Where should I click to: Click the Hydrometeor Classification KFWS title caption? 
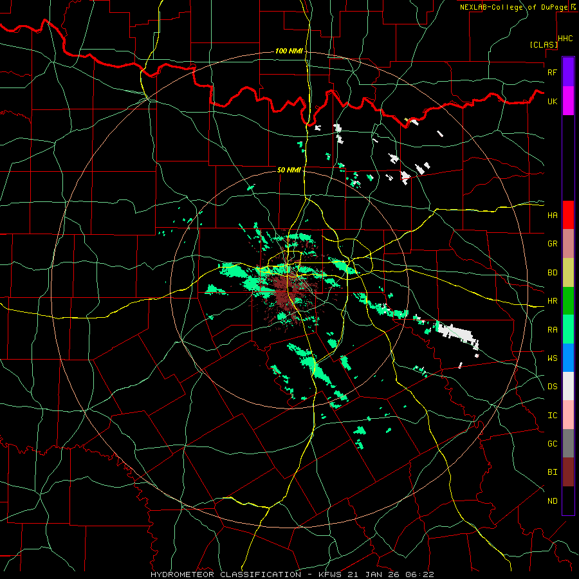tap(292, 574)
